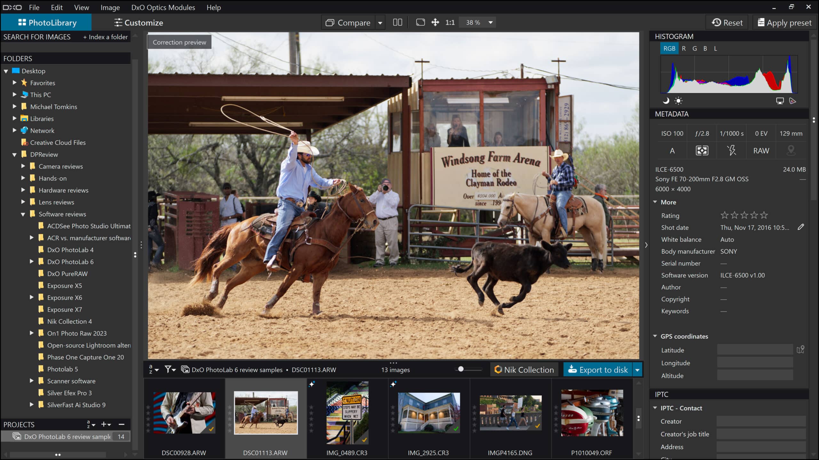
Task: Adjust the thumbnail size slider
Action: (461, 369)
